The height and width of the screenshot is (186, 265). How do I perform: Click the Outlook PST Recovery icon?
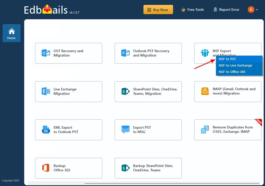pyautogui.click(x=125, y=53)
